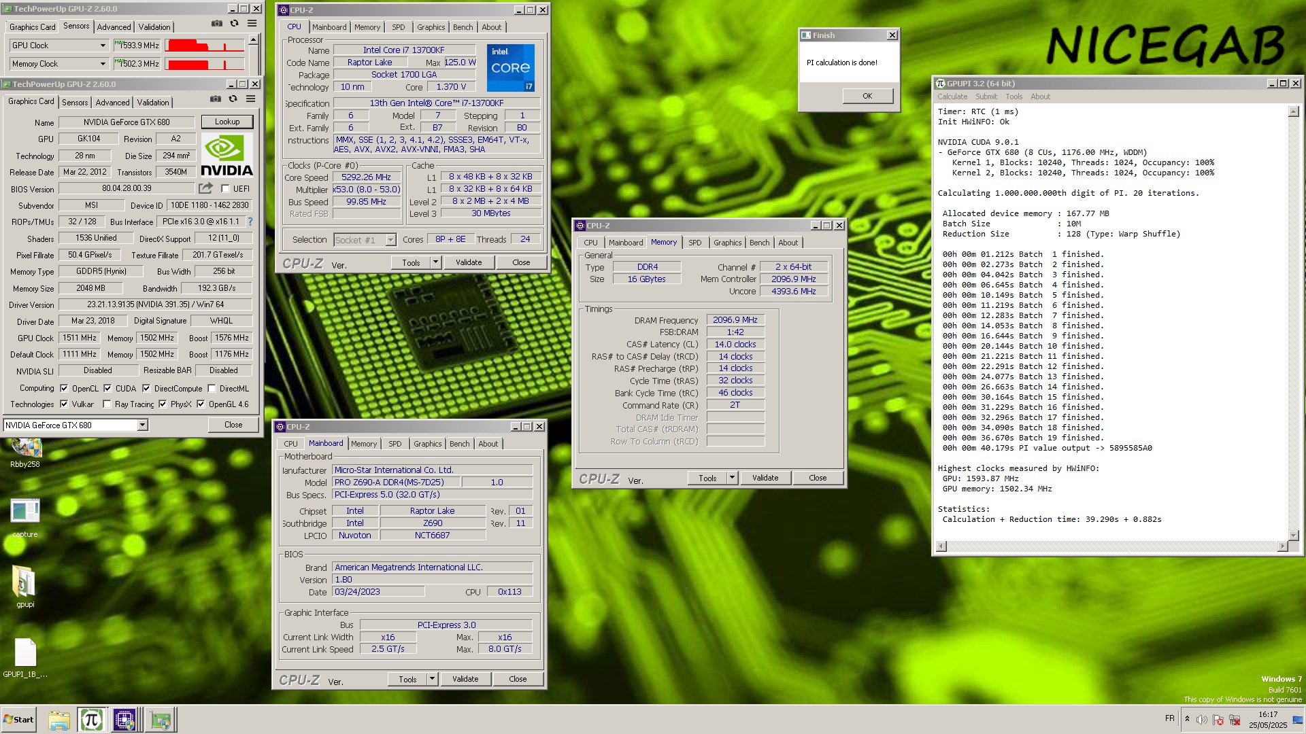
Task: Click the GPUPI window title icon
Action: [941, 84]
